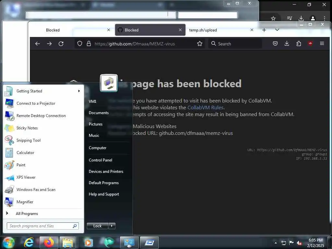Open Internet Explorer from taskbar
Image resolution: width=332 pixels, height=249 pixels.
pos(29,243)
